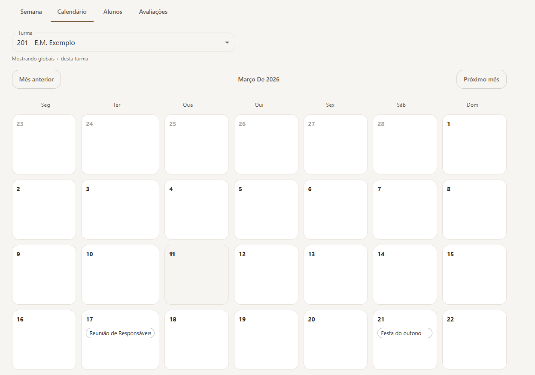Click the grayed-out day 23 cell
Image resolution: width=535 pixels, height=375 pixels.
(x=44, y=144)
